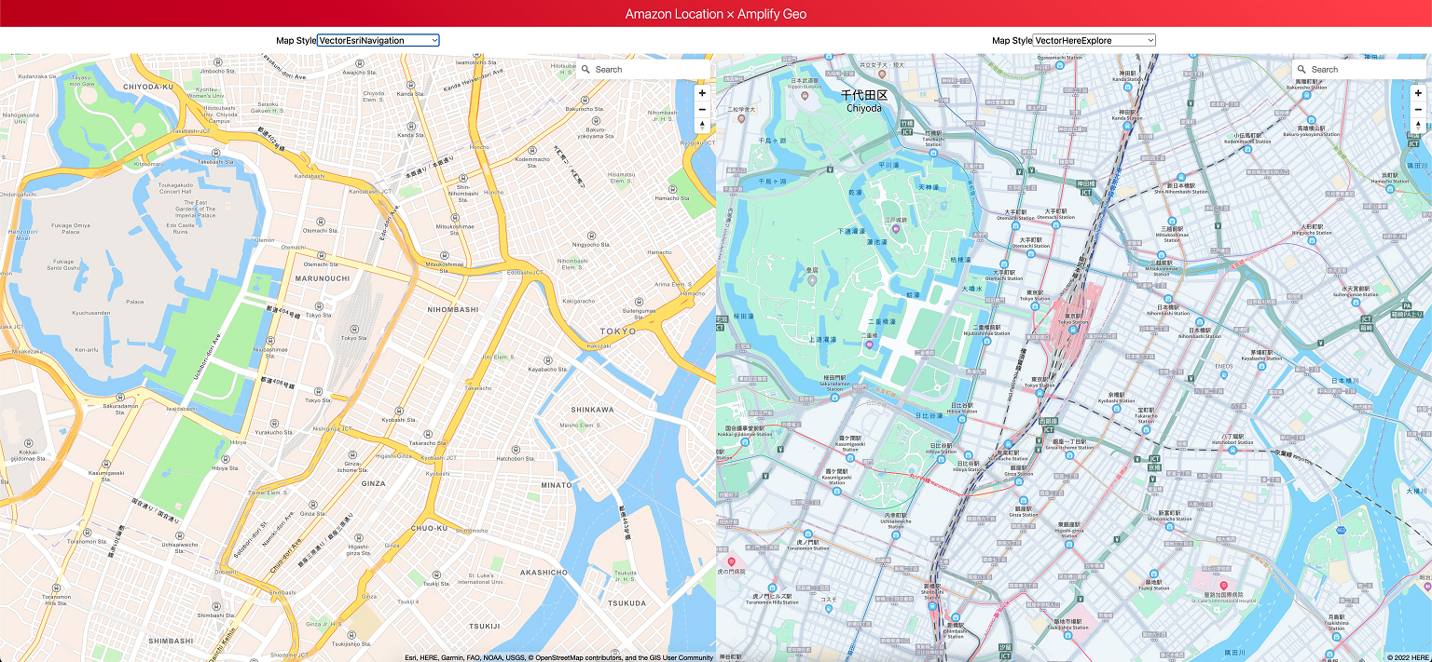Click the Tsukiji Sta. station icon
This screenshot has height=662, width=1432.
coord(436,574)
